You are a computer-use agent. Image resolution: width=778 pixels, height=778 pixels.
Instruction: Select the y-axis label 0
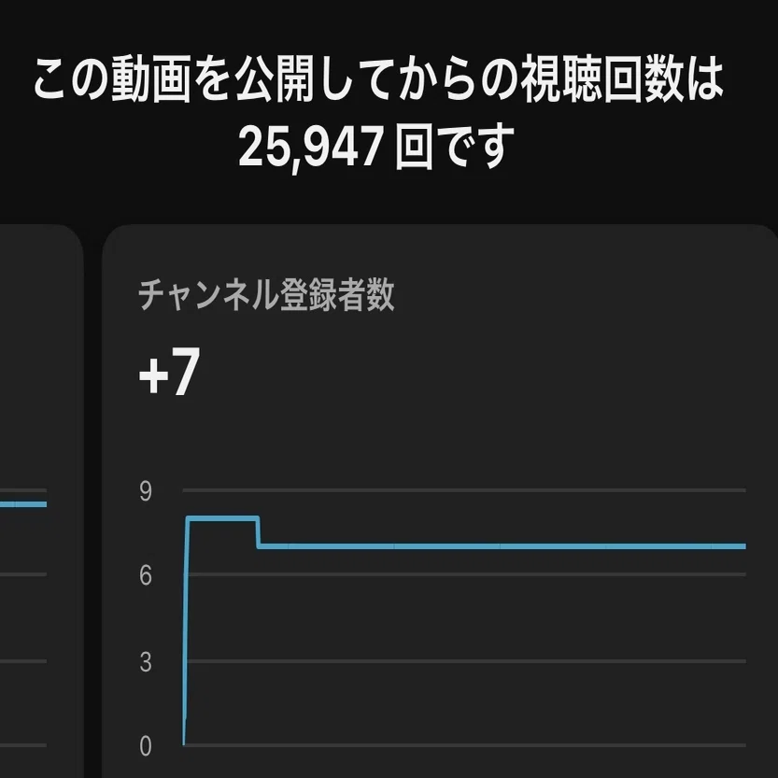pyautogui.click(x=146, y=745)
